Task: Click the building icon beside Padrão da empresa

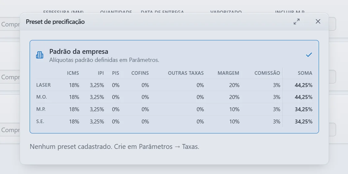Action: click(x=40, y=55)
